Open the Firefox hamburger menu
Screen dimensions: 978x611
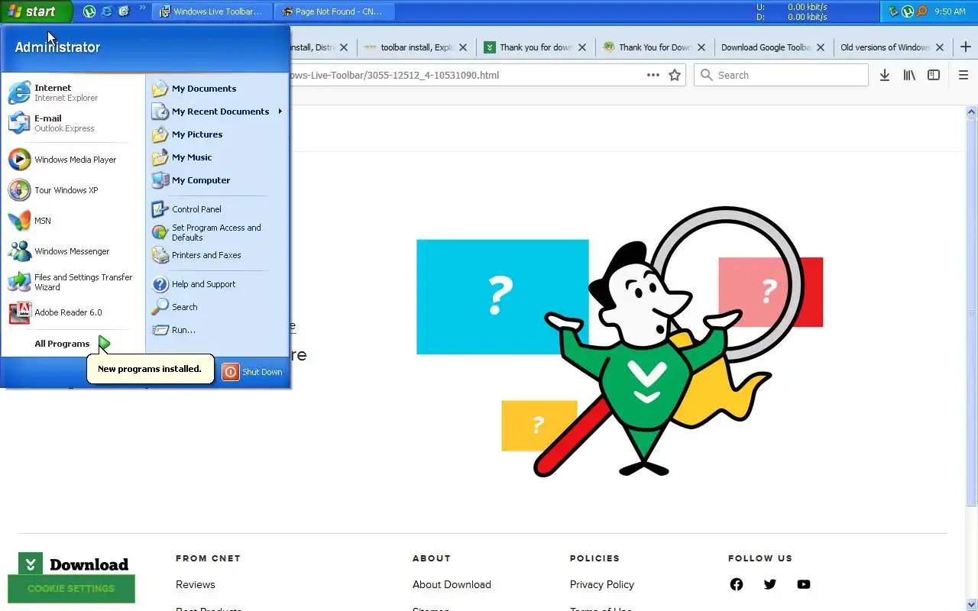(963, 75)
